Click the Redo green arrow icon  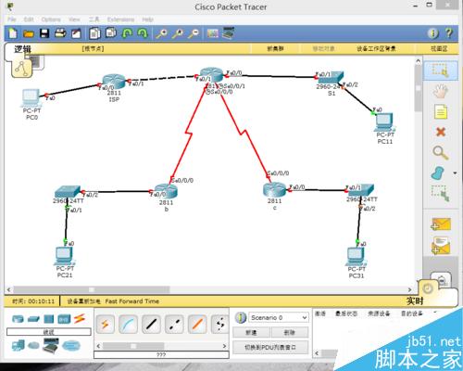pos(143,33)
